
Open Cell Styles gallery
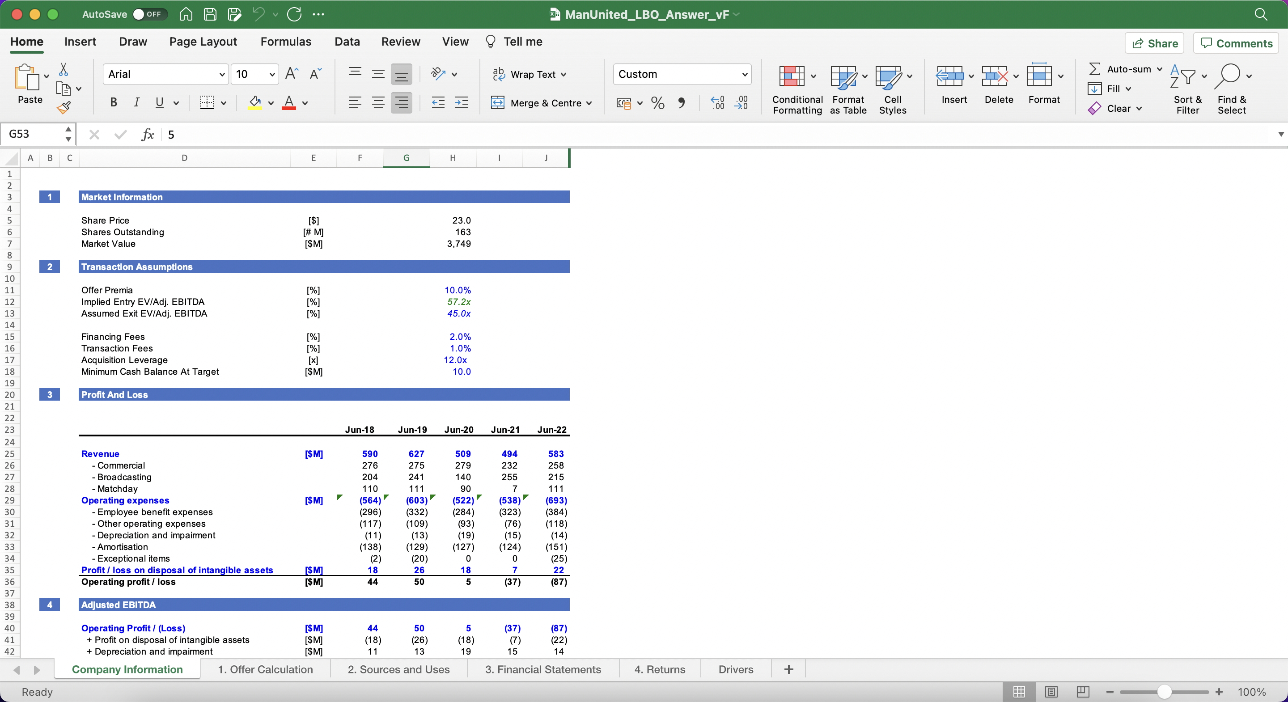(x=893, y=90)
